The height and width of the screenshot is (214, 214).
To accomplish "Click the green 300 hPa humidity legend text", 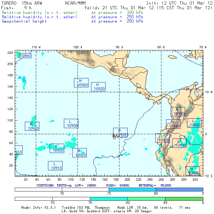I will click(40, 13).
